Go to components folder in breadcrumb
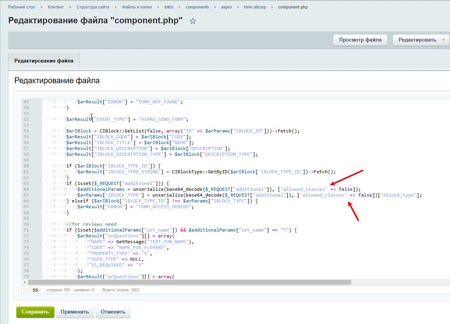 [x=197, y=7]
